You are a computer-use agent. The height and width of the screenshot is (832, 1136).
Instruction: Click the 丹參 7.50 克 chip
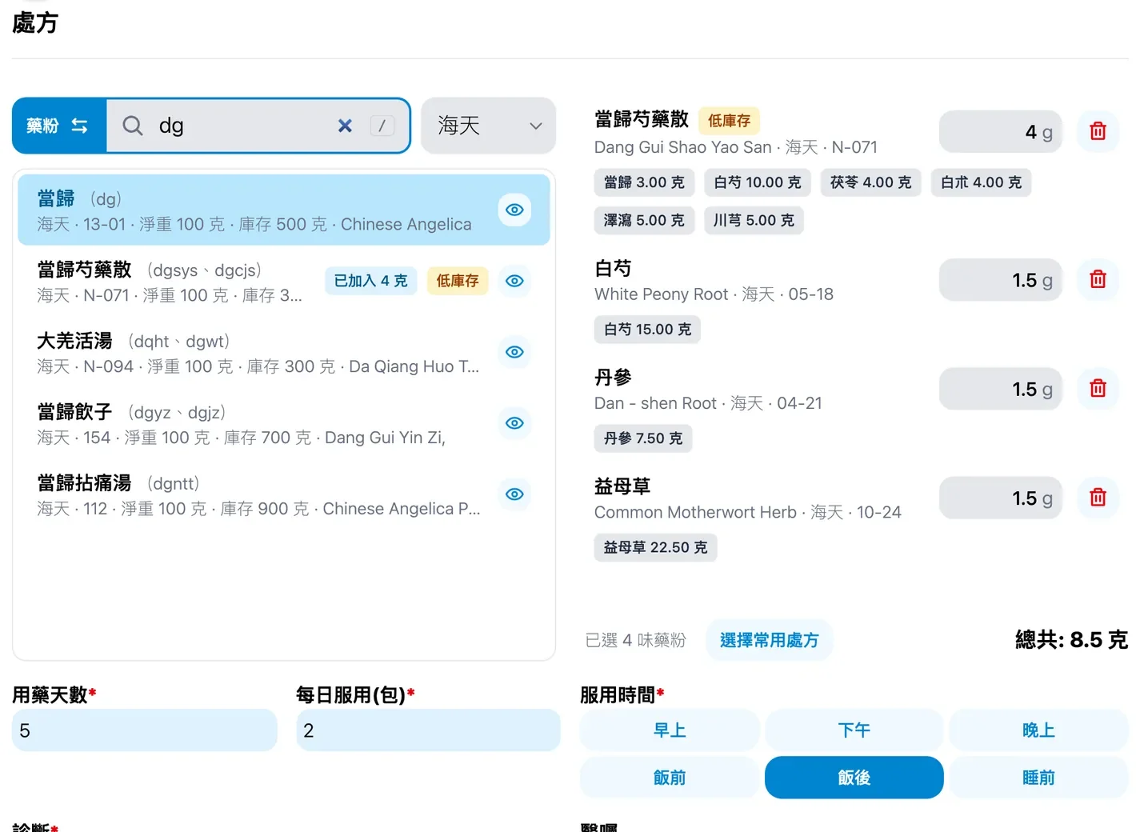[x=643, y=438]
